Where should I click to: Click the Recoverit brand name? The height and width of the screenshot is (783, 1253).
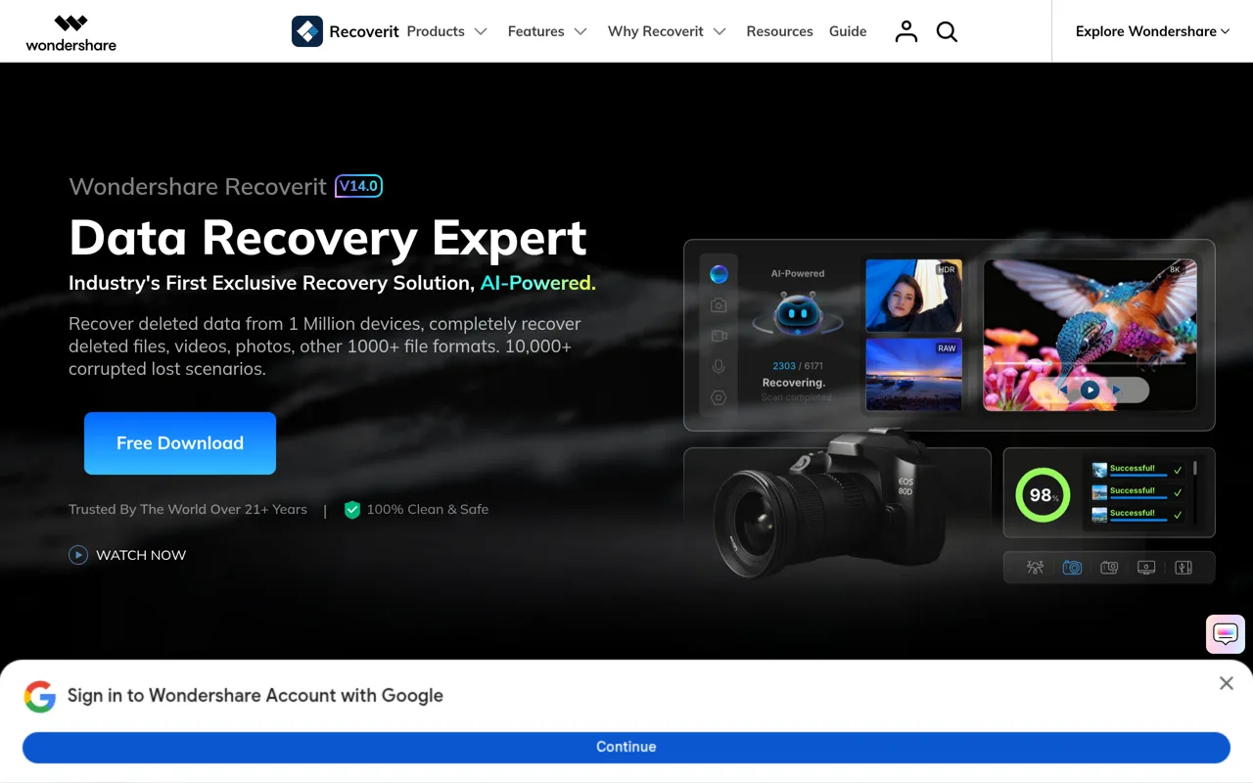point(364,31)
